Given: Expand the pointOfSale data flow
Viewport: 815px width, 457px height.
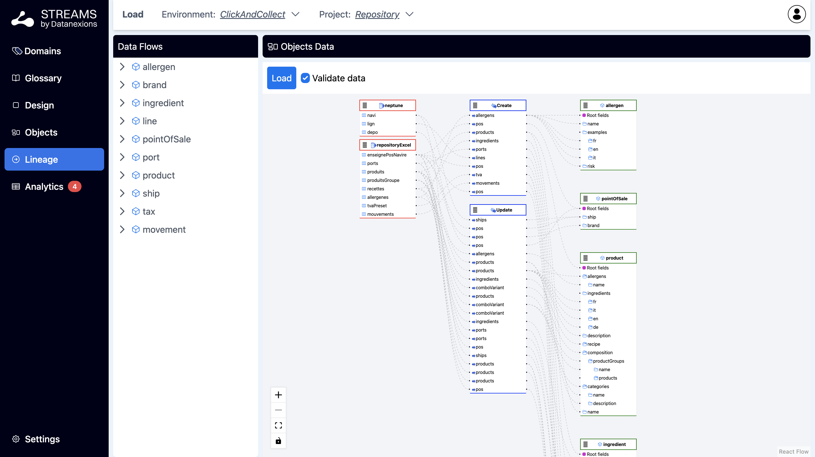Looking at the screenshot, I should (x=123, y=139).
